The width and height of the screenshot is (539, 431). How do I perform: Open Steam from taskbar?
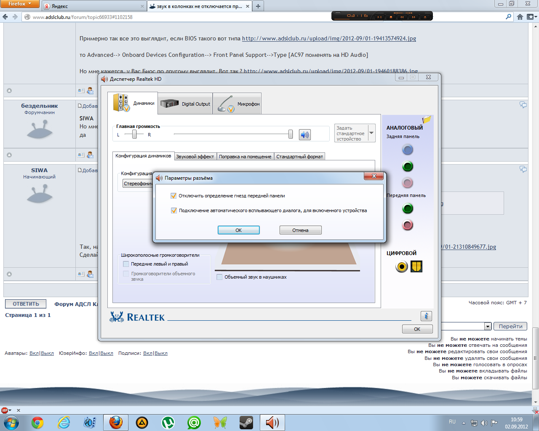coord(246,422)
